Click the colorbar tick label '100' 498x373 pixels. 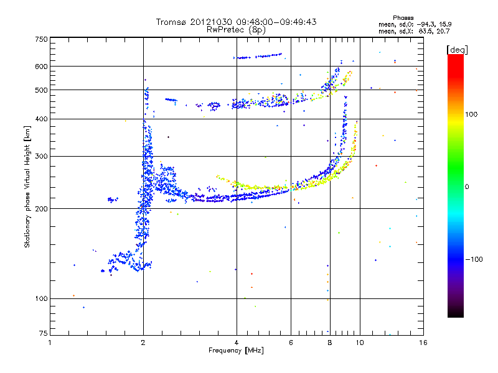tap(471, 114)
